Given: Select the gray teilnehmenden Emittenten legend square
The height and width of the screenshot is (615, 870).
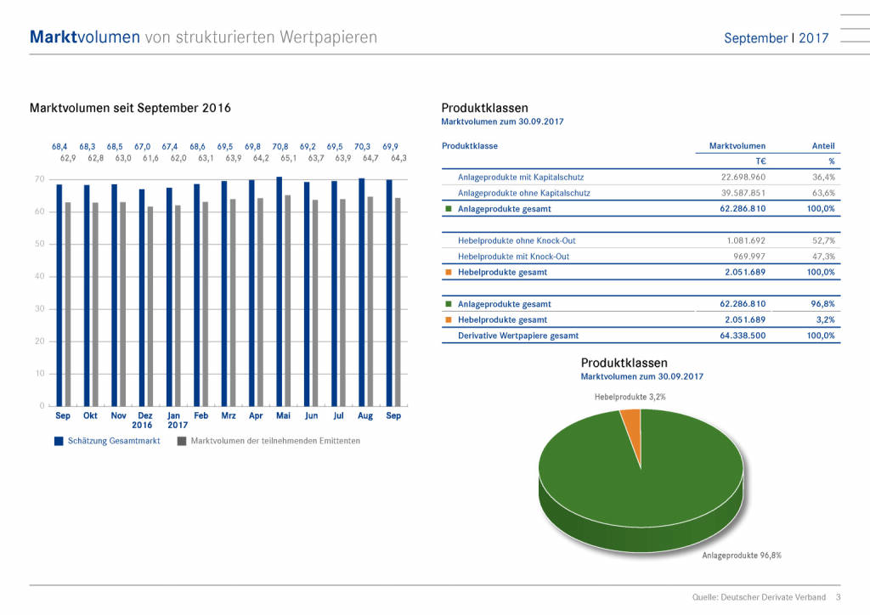Looking at the screenshot, I should pos(181,441).
